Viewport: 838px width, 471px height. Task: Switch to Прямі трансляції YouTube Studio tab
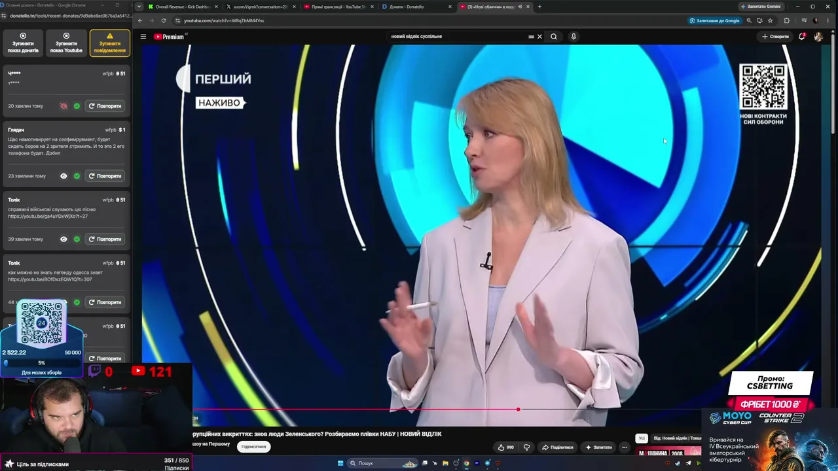pyautogui.click(x=338, y=7)
